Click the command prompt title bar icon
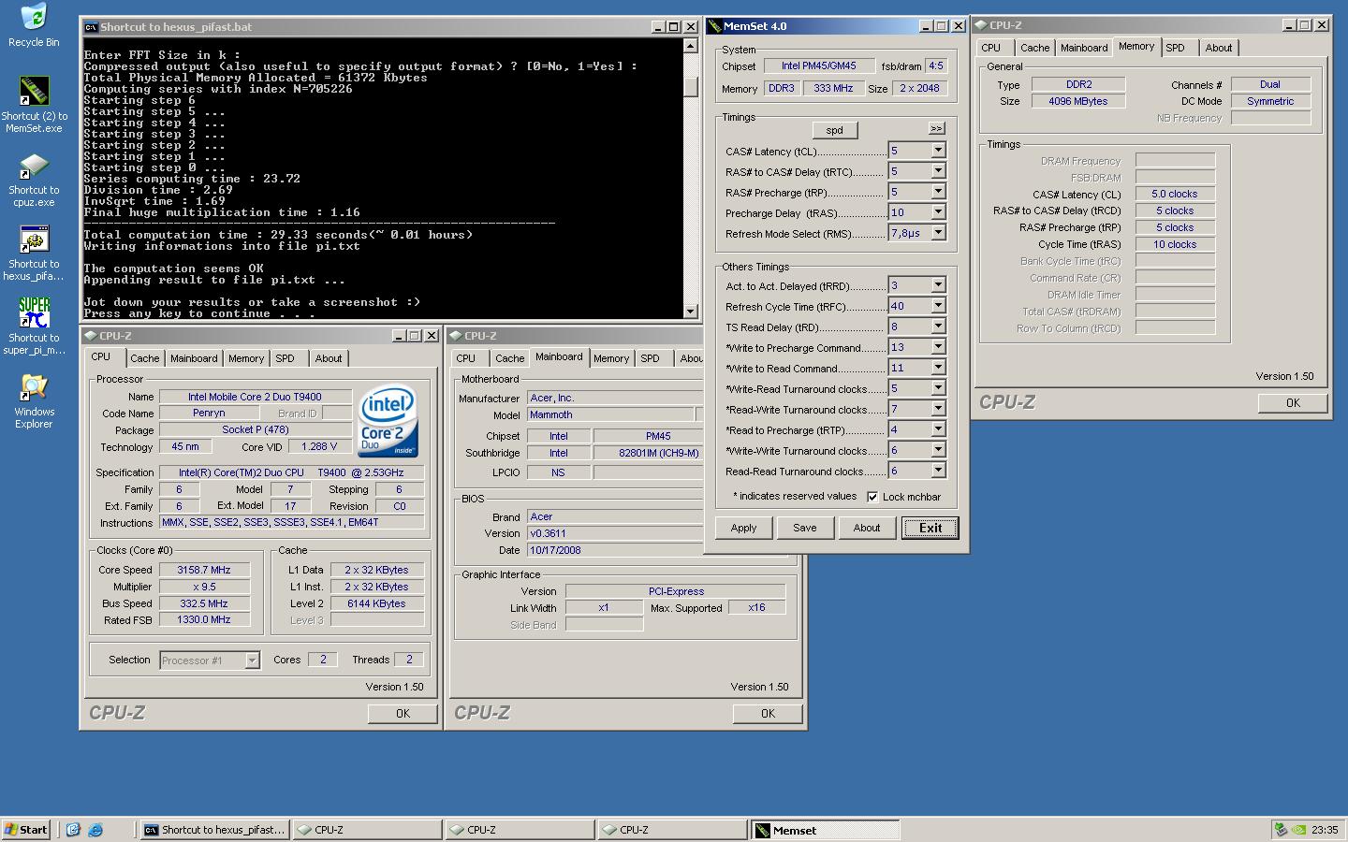The image size is (1348, 842). point(91,27)
